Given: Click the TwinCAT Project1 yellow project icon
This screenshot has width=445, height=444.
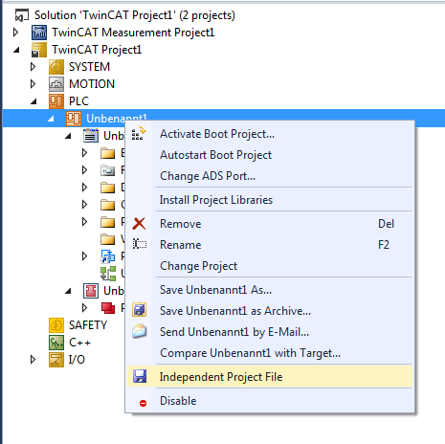Looking at the screenshot, I should tap(39, 50).
